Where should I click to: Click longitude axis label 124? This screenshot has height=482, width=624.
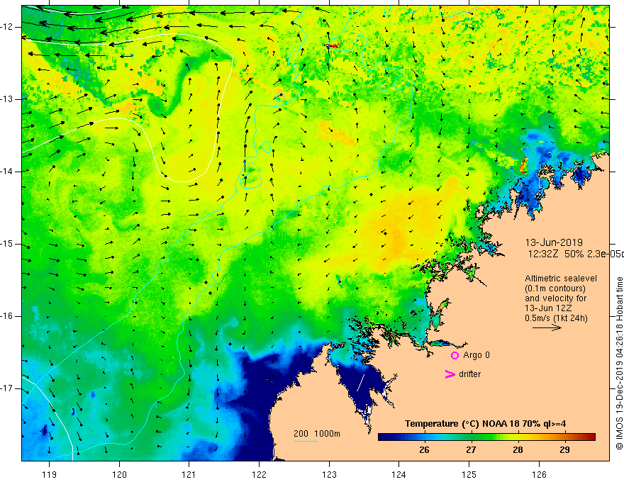(399, 474)
